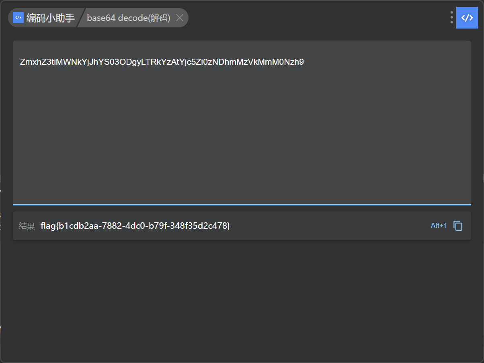The height and width of the screenshot is (363, 484).
Task: Click empty panel area below the result row
Action: tap(241, 301)
